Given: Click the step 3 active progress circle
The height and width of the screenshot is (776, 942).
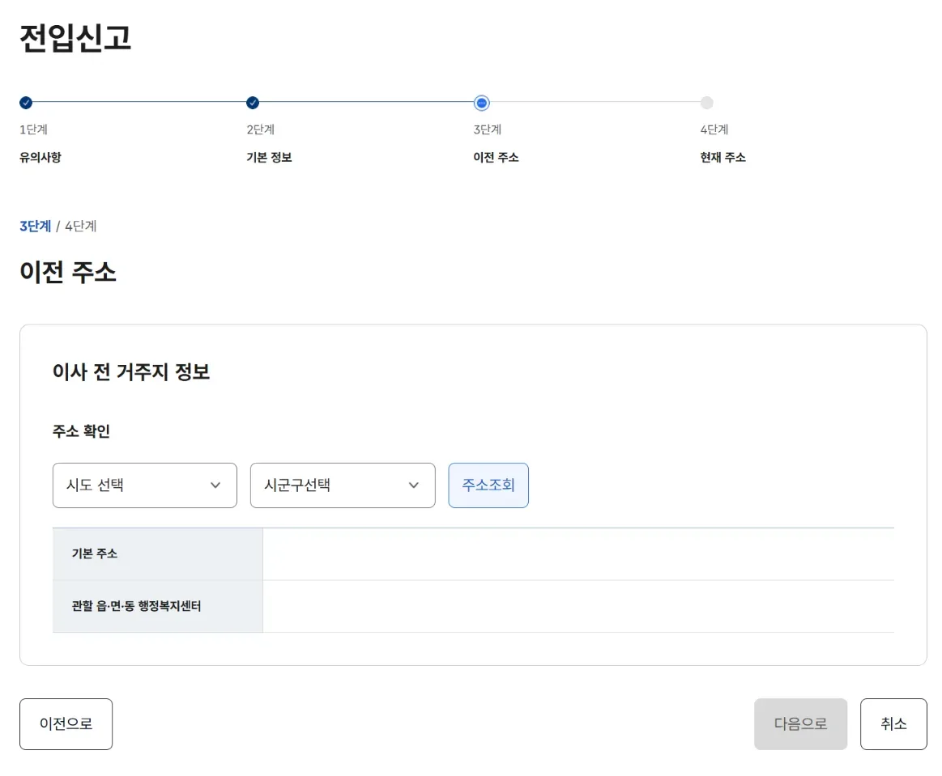Looking at the screenshot, I should pos(482,103).
